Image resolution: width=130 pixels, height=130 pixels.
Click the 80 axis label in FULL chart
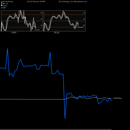pos(84,13)
